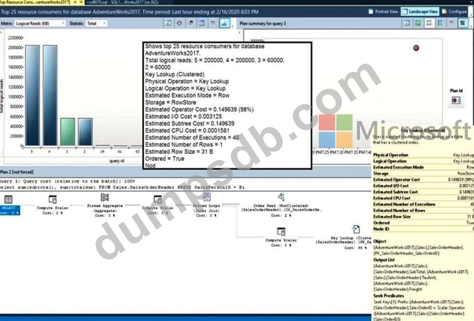Click the Compute Scalar below Index Seek
Image resolution: width=474 pixels, height=321 pixels.
pyautogui.click(x=281, y=231)
